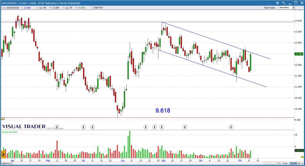Select the lower descending channel trendline
The height and width of the screenshot is (166, 305).
coord(212,68)
